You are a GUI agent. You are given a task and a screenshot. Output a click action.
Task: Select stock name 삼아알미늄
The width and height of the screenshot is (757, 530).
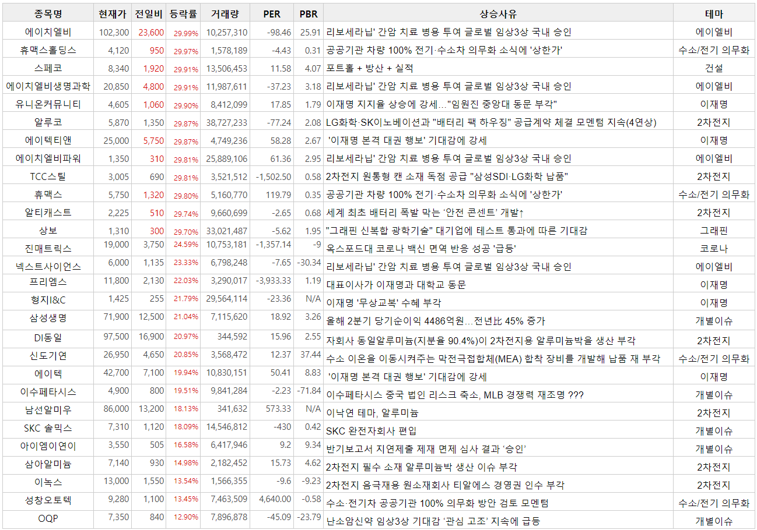coord(48,464)
